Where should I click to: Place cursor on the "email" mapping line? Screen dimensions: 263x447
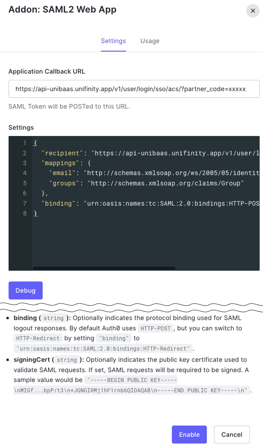click(x=62, y=173)
